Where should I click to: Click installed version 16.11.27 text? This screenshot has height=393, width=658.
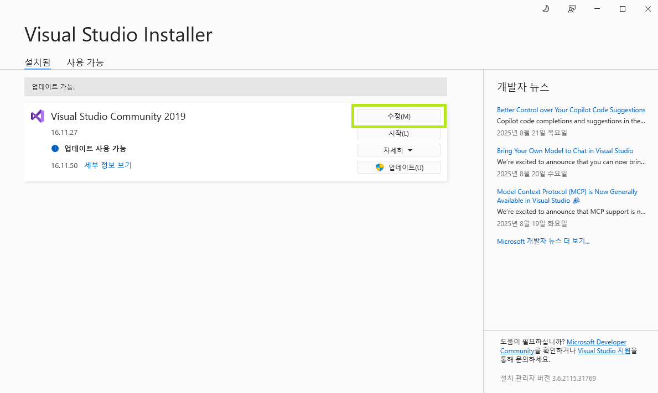click(64, 133)
